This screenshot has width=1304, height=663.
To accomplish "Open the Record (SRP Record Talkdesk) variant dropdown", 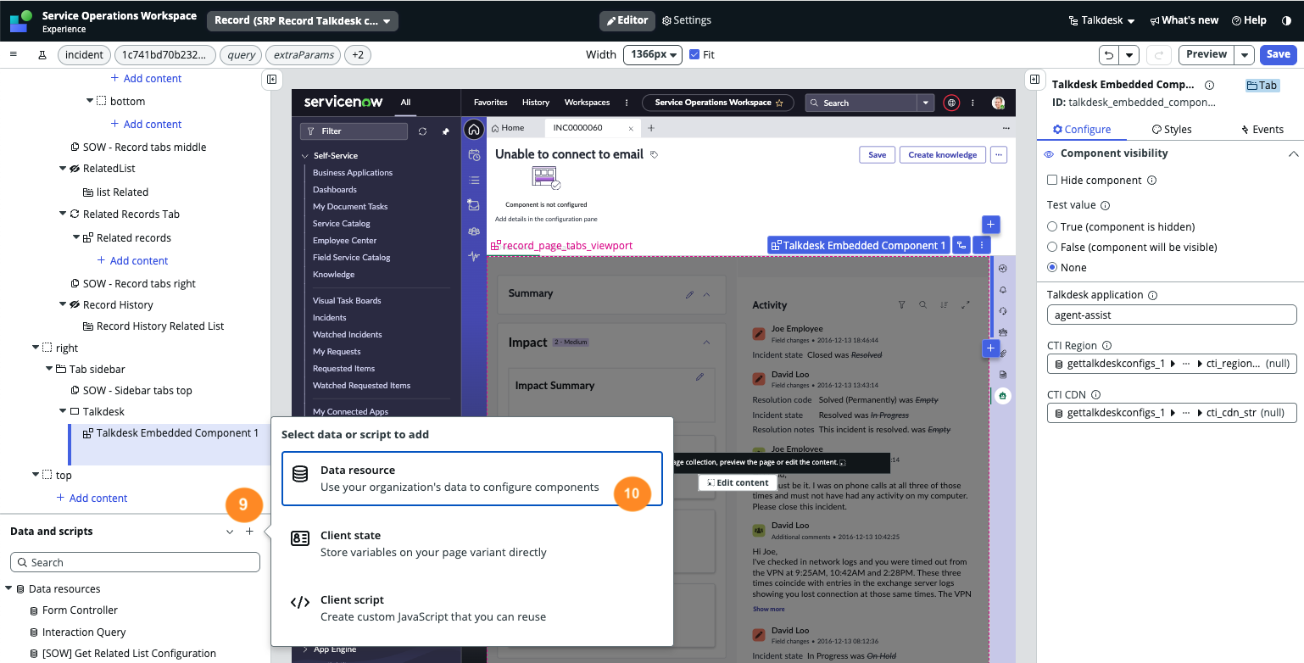I will coord(303,21).
